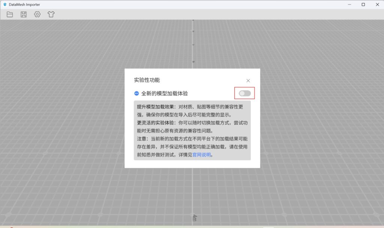
Task: Click the 实验性功能 dialog title
Action: [x=147, y=80]
